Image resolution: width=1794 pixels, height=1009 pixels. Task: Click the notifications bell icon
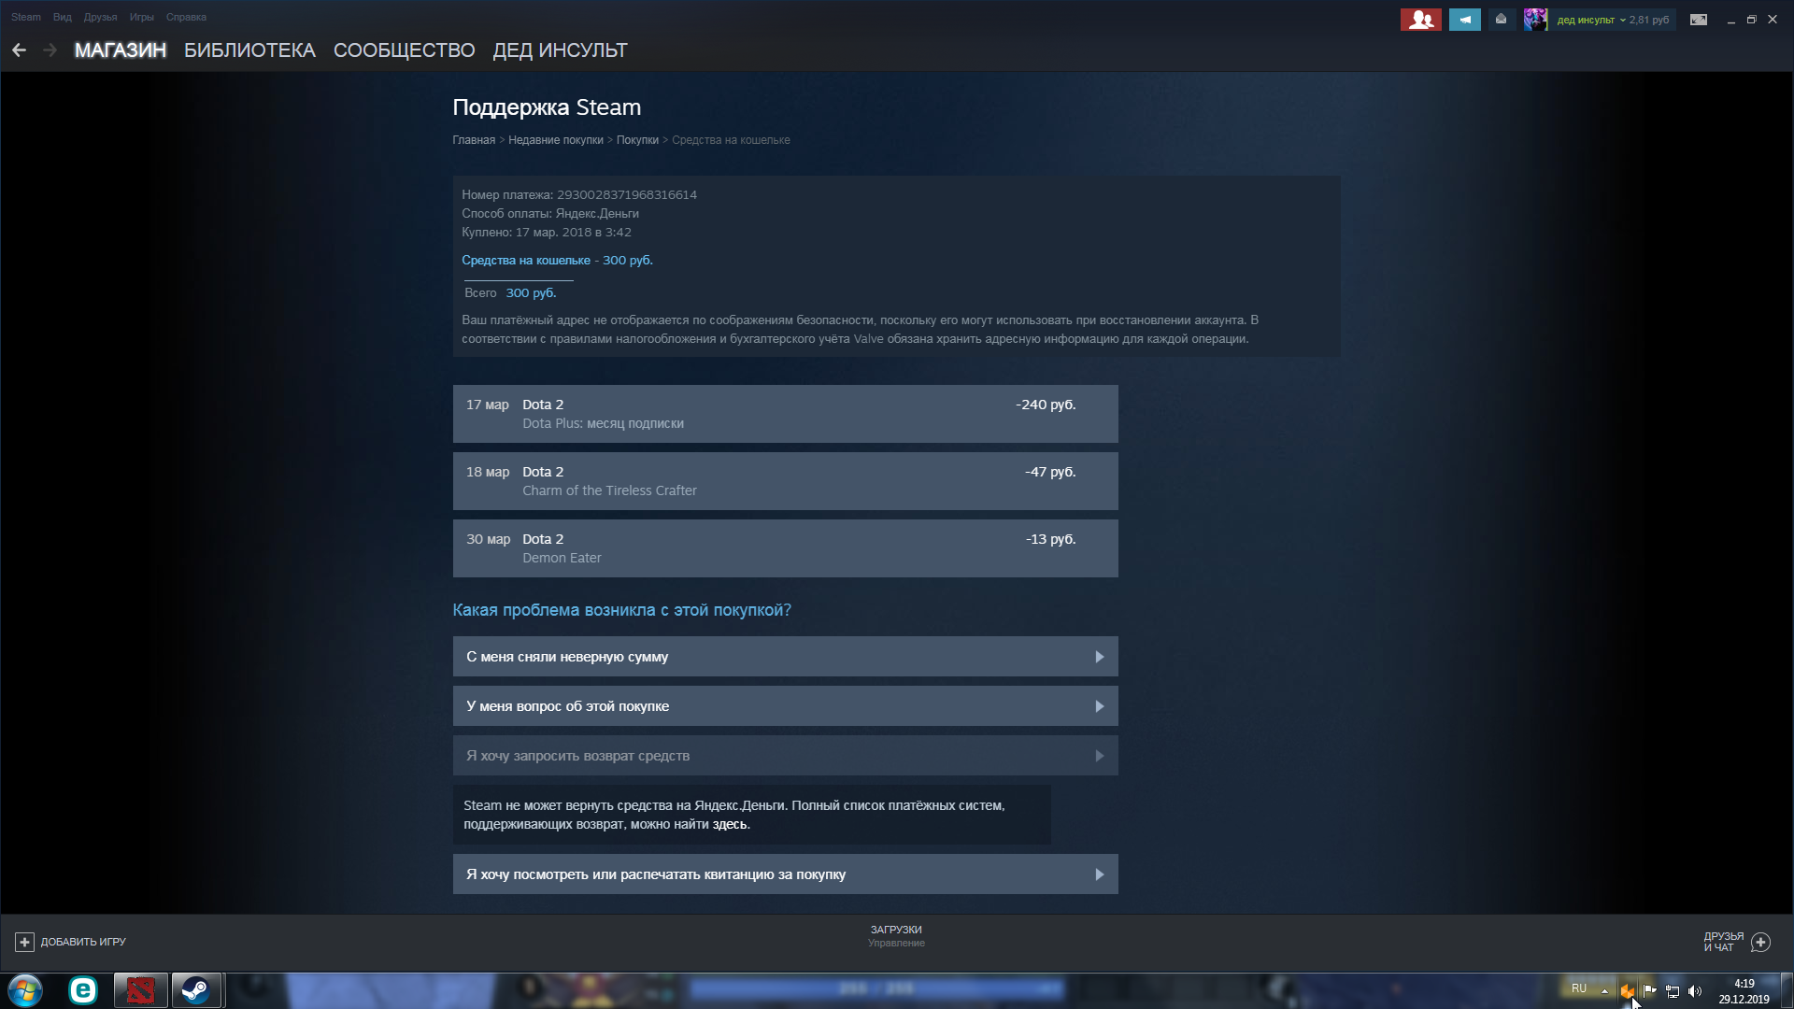coord(1502,19)
